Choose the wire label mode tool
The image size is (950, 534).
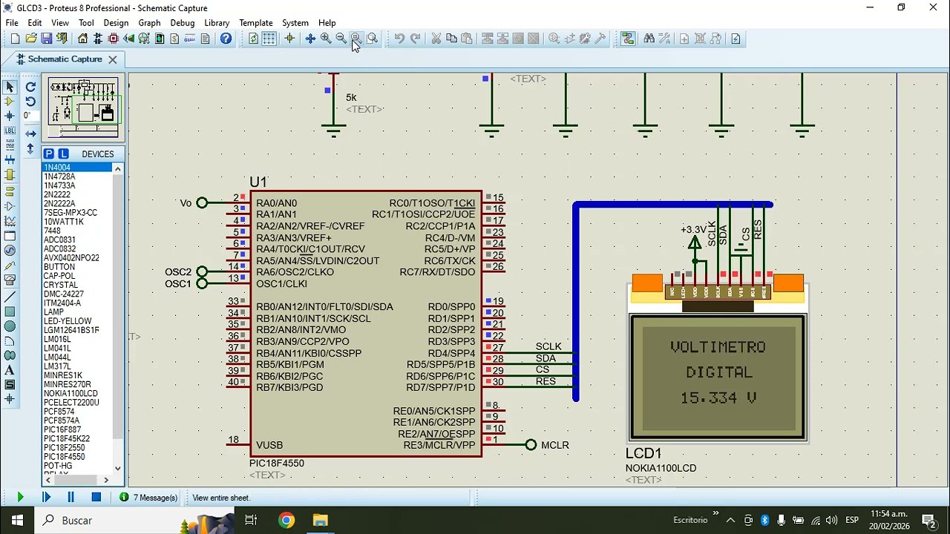[x=10, y=131]
